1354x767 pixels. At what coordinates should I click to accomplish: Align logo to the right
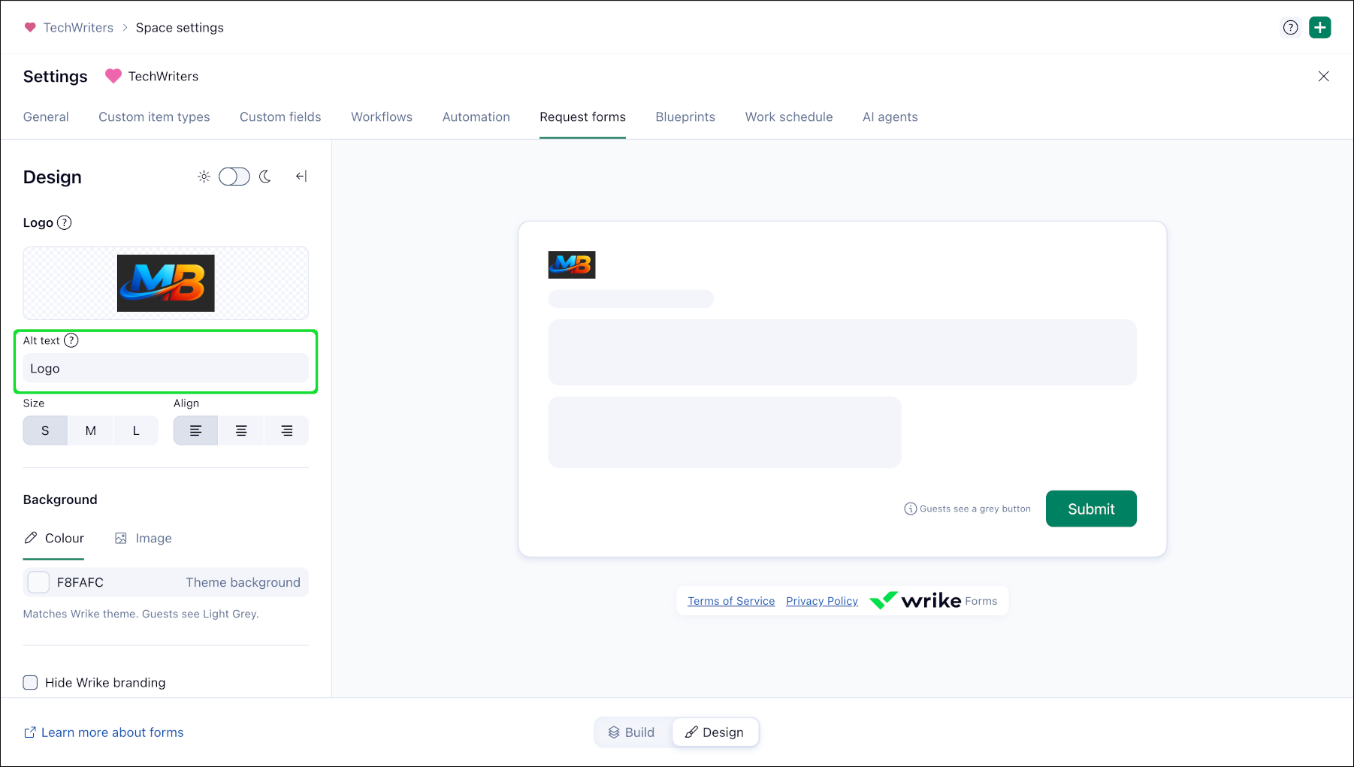(x=287, y=430)
